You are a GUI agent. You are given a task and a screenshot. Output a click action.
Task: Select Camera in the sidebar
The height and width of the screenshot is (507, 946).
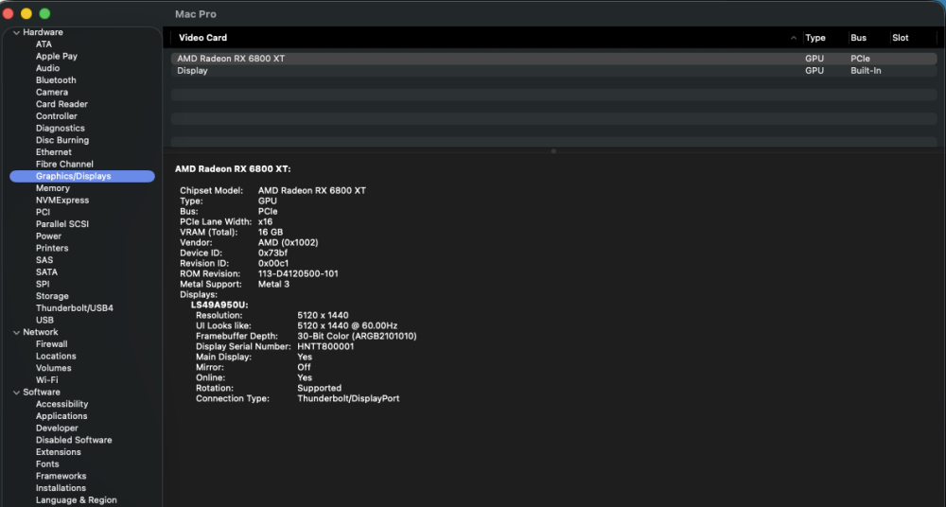(52, 93)
